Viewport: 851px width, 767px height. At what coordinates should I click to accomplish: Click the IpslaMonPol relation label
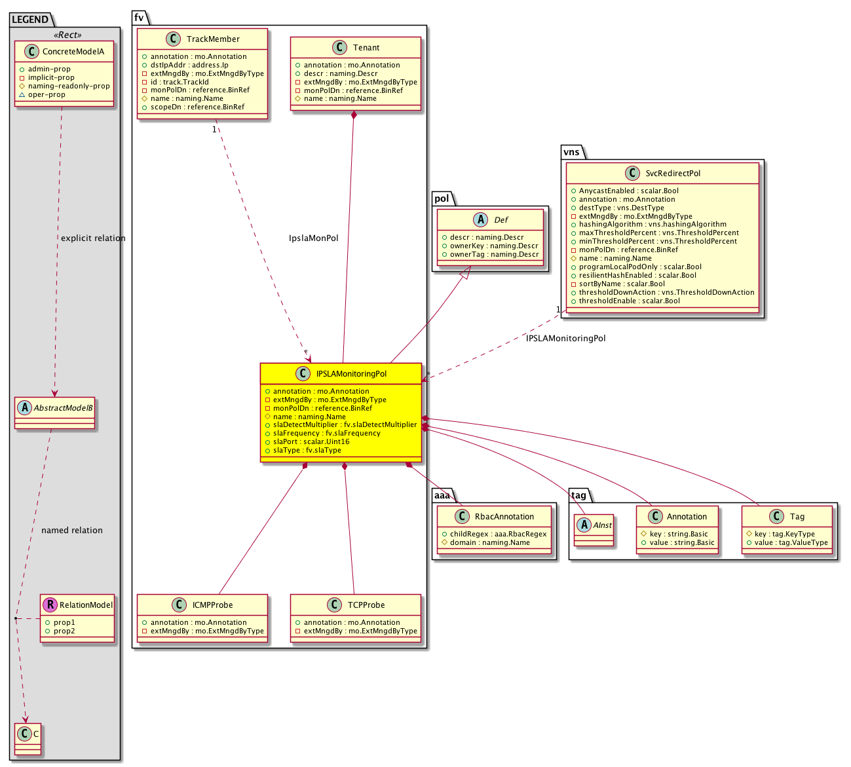point(314,238)
